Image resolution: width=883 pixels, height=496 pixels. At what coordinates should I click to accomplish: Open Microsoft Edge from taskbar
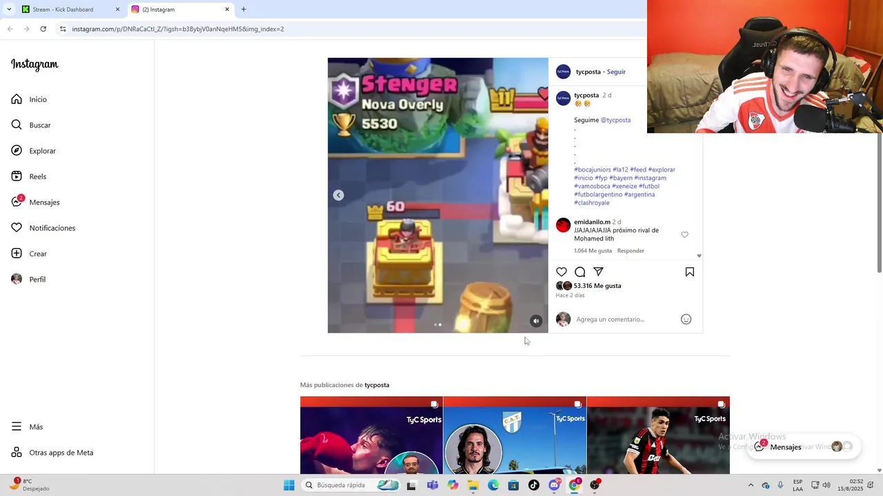pos(493,485)
